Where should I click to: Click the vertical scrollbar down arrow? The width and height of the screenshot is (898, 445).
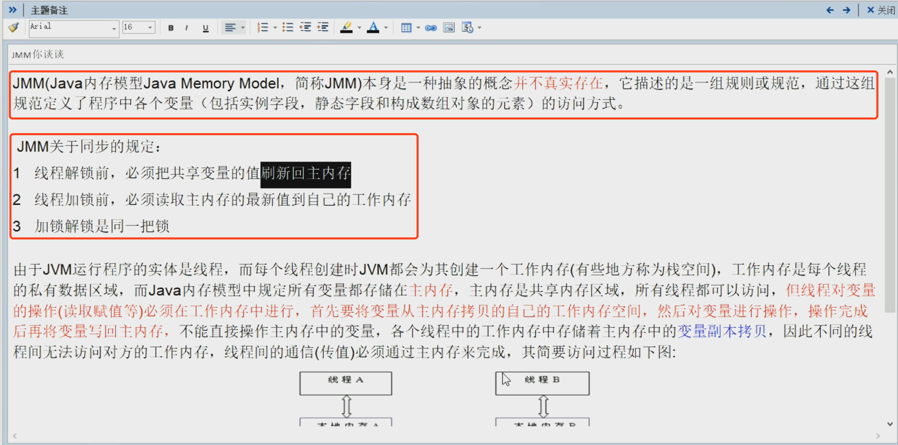click(x=890, y=424)
